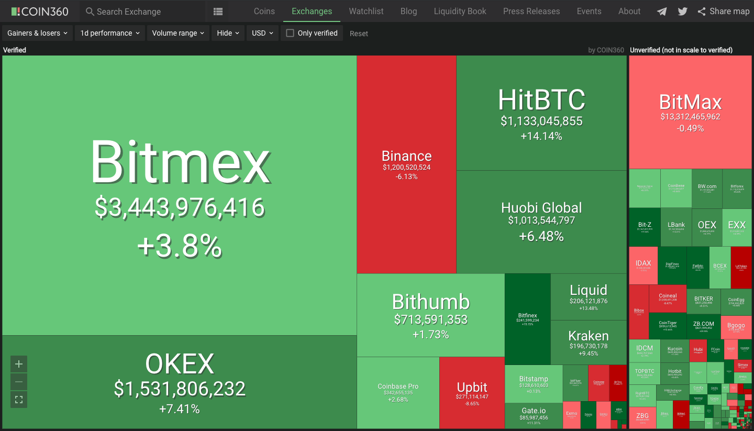
Task: Click the ZB.COM tile
Action: tap(704, 327)
